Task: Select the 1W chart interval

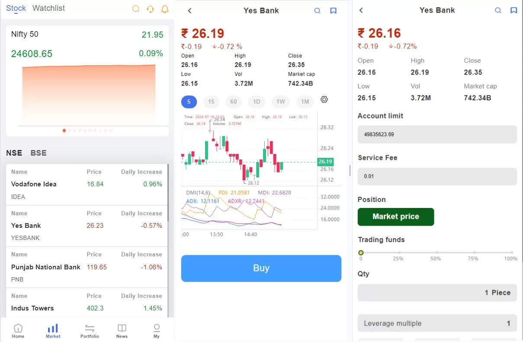Action: 281,102
